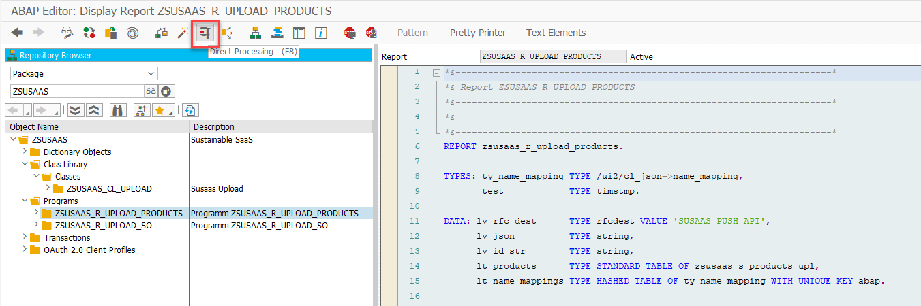Collapse the Programs folder
This screenshot has width=921, height=306.
[x=25, y=201]
